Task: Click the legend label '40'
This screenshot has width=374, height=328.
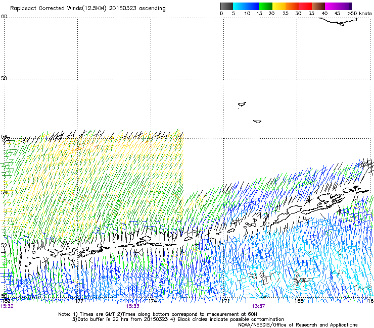Action: tap(324, 14)
